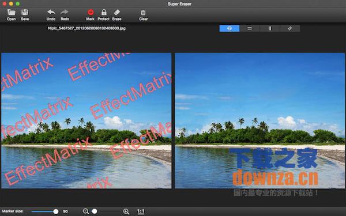Viewport: 346px width, 216px height.
Task: Undo the last action
Action: coord(51,15)
